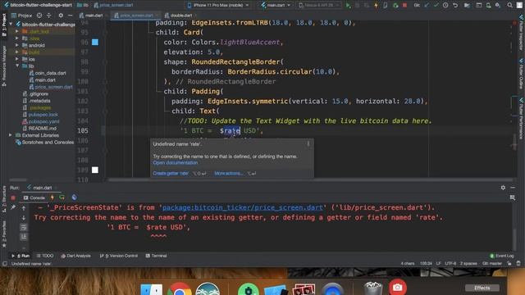Open Chrome from the Dock
This screenshot has height=295, width=525.
[180, 289]
